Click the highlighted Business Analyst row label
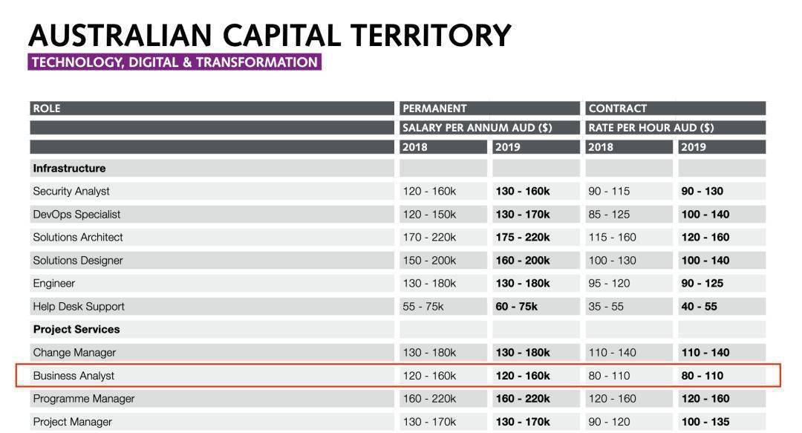Screen dimensions: 802x433 point(74,376)
